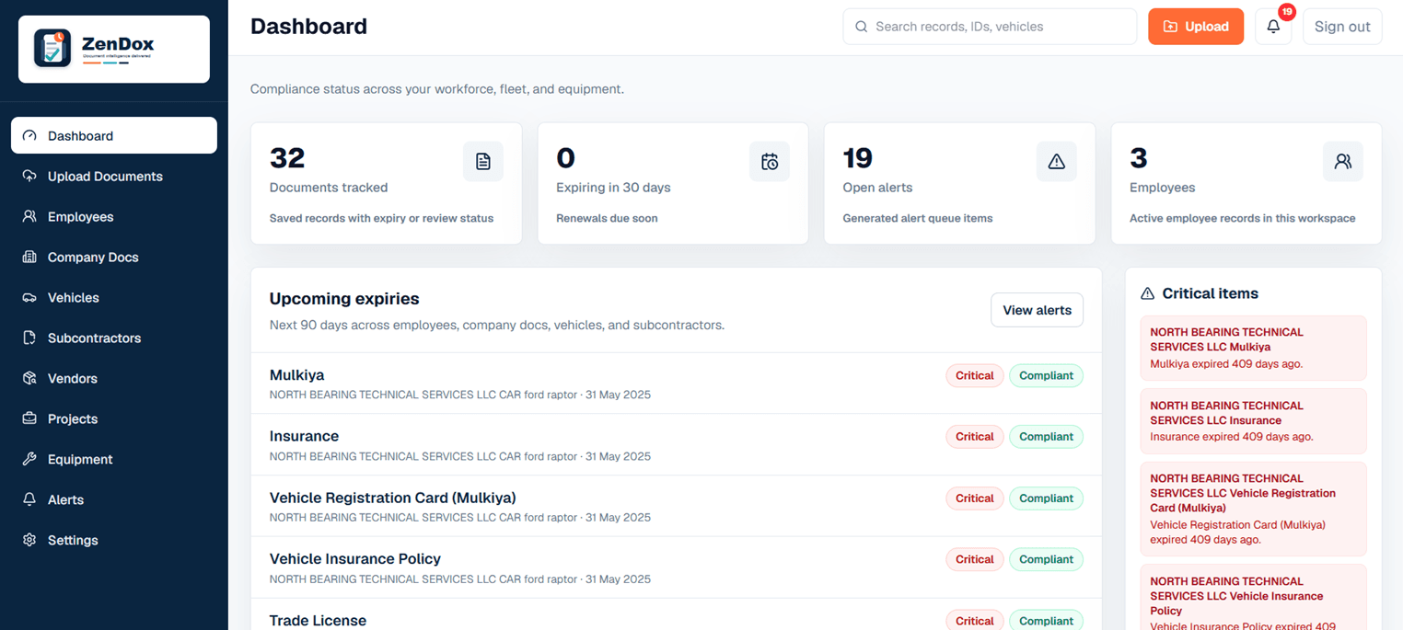
Task: Click the Dashboard gauge icon in sidebar
Action: (x=29, y=135)
